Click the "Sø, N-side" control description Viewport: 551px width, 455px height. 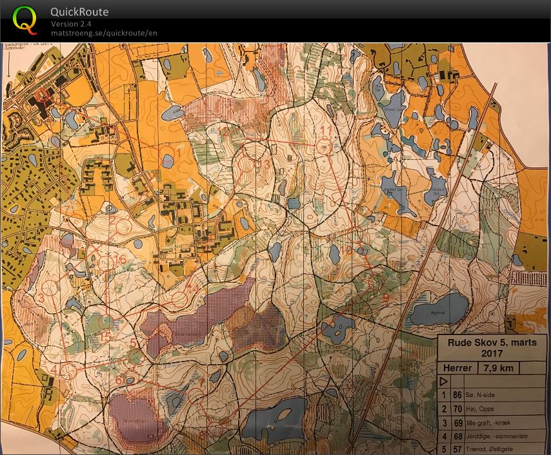pos(480,395)
